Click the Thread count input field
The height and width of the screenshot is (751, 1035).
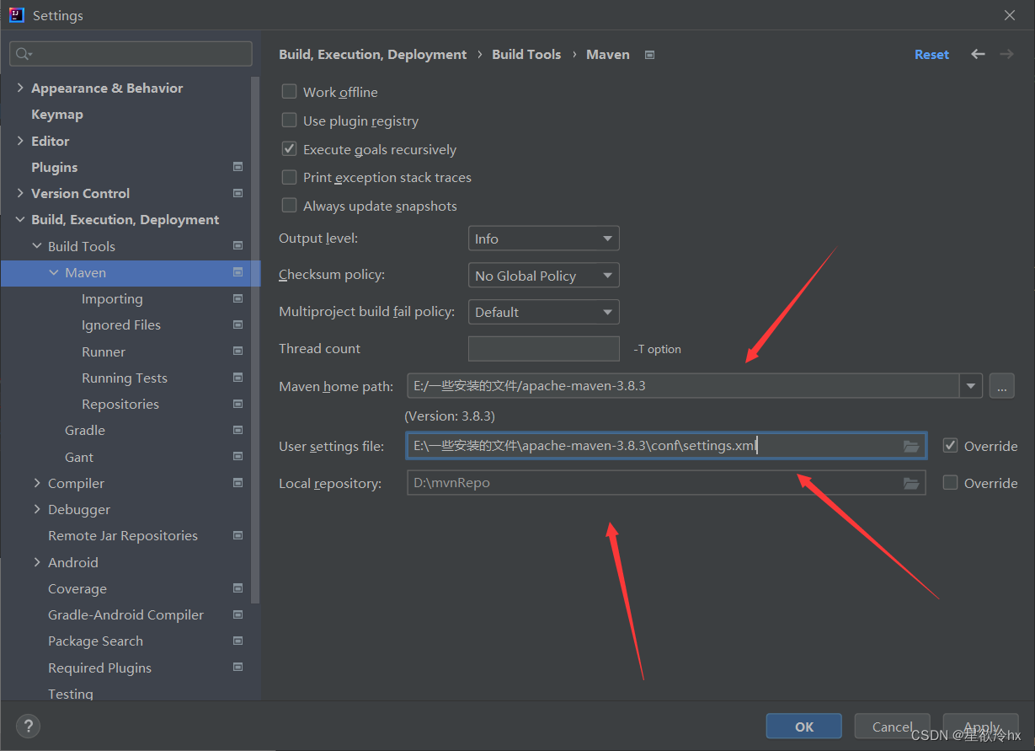coord(543,349)
